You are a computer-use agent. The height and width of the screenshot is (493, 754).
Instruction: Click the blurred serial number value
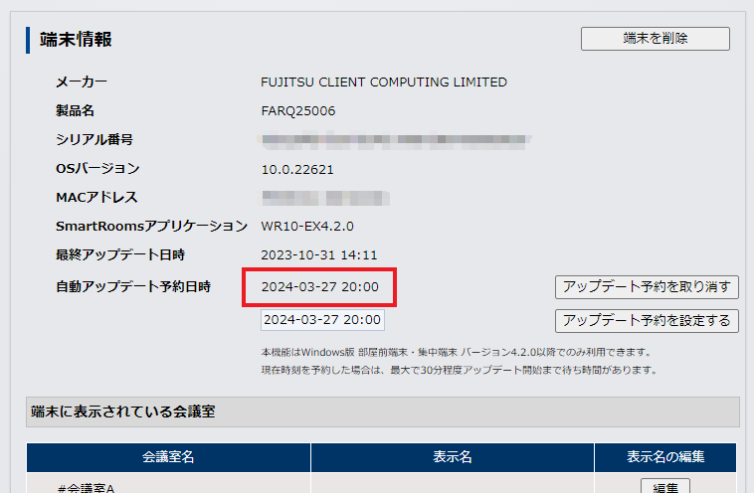pyautogui.click(x=396, y=140)
